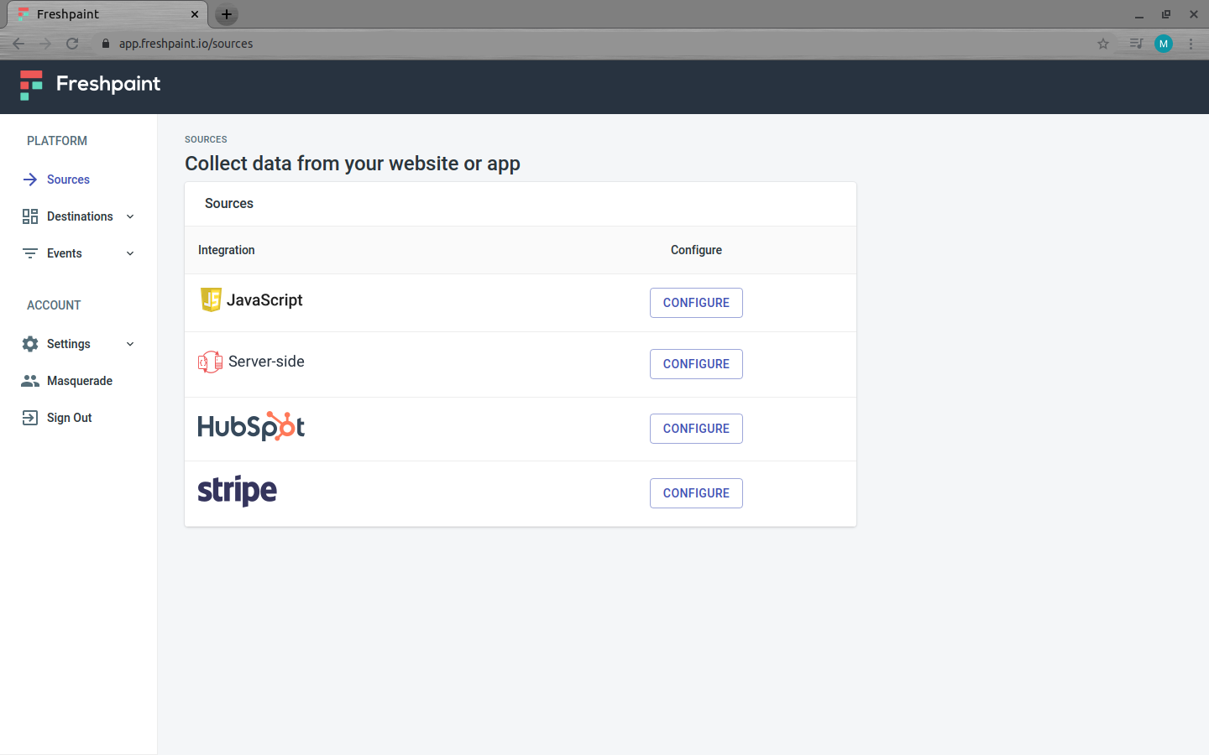Open Sources in the sidebar
The width and height of the screenshot is (1209, 755).
[68, 180]
